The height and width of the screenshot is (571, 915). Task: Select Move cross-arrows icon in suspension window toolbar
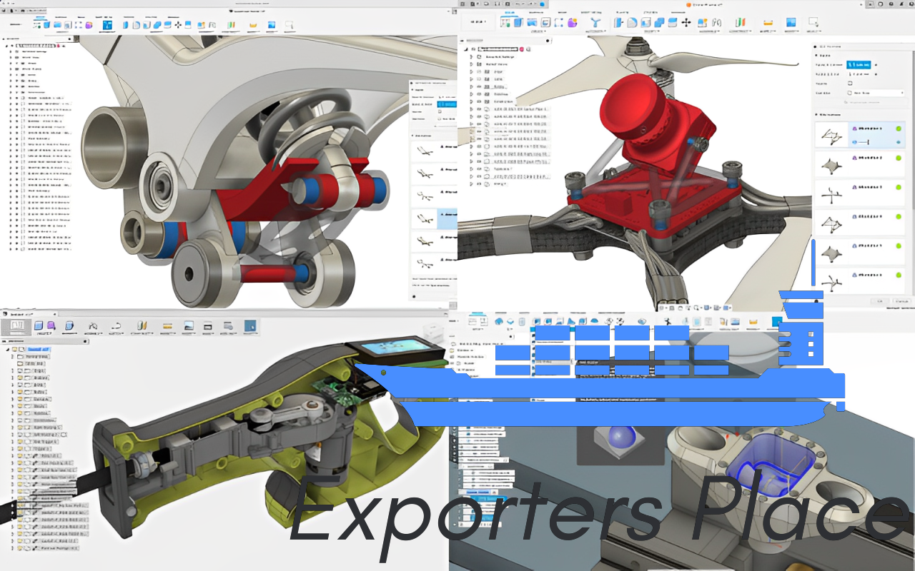coord(178,25)
